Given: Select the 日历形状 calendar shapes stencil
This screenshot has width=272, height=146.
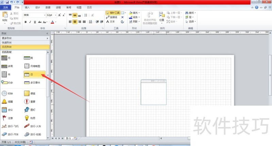Looking at the screenshot, I should [x=25, y=47].
